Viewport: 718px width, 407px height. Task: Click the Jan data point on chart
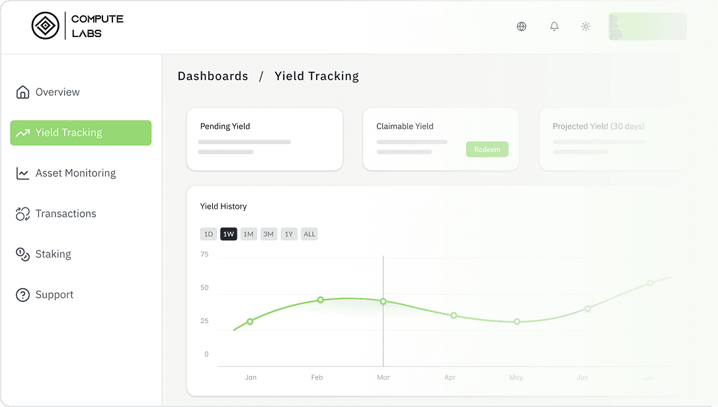[x=250, y=322]
